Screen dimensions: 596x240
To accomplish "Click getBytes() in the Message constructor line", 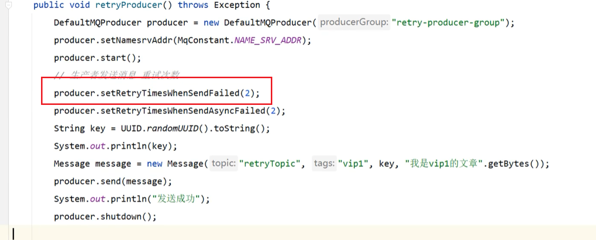I will point(515,164).
